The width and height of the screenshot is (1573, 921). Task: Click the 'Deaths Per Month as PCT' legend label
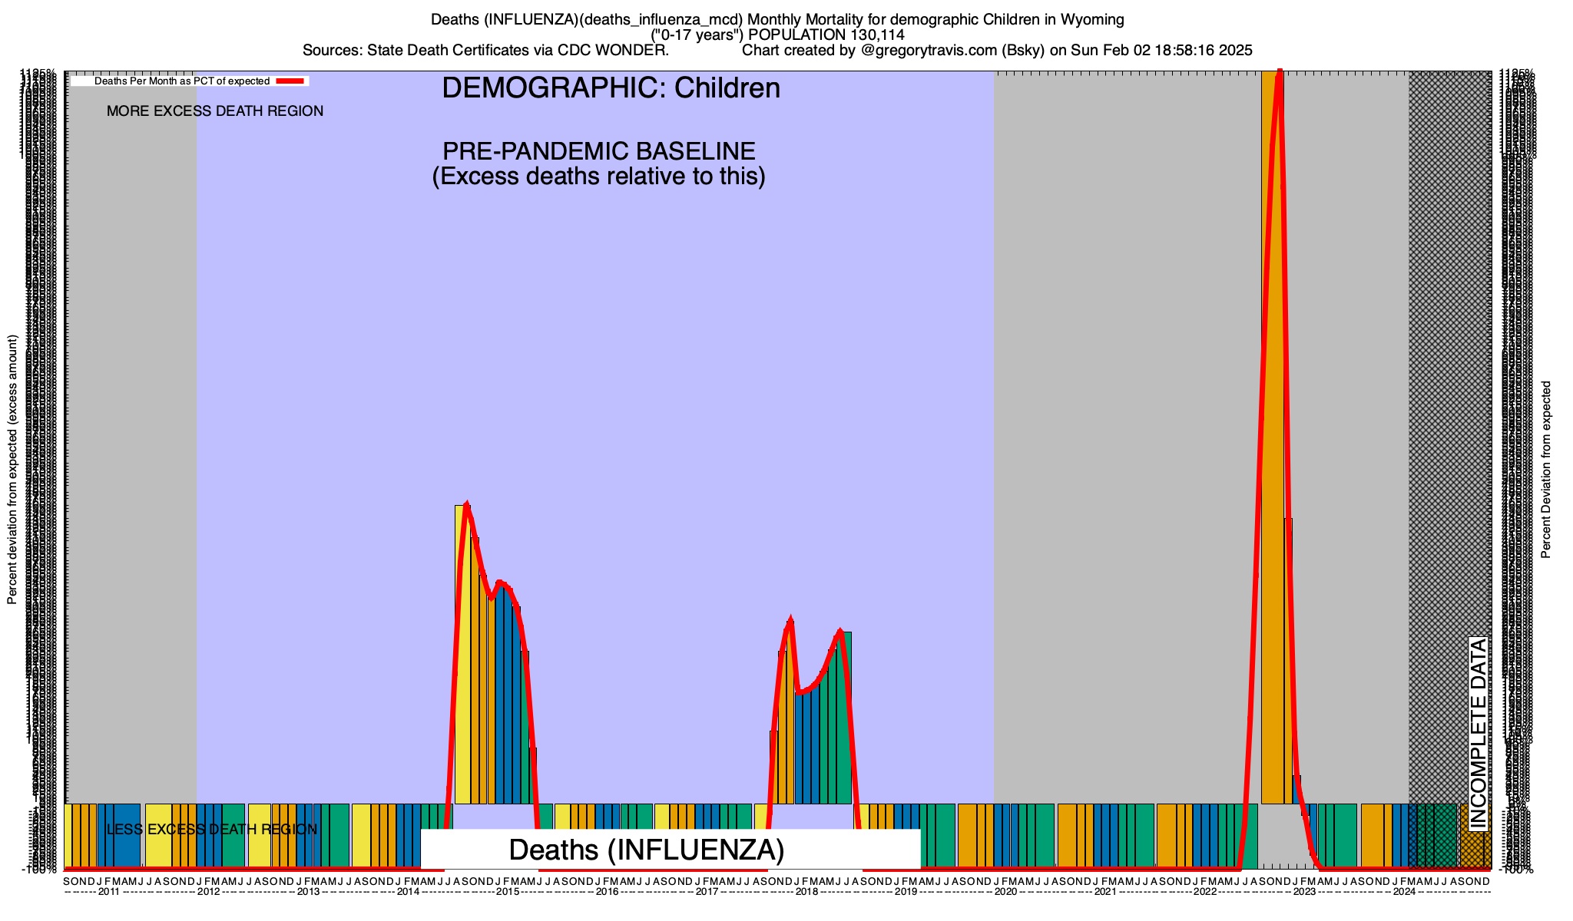[181, 81]
